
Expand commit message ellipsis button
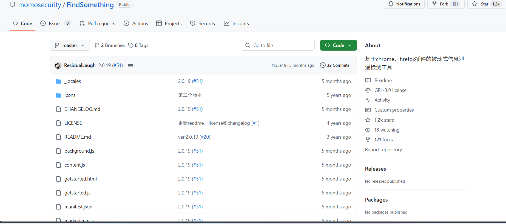[x=130, y=65]
